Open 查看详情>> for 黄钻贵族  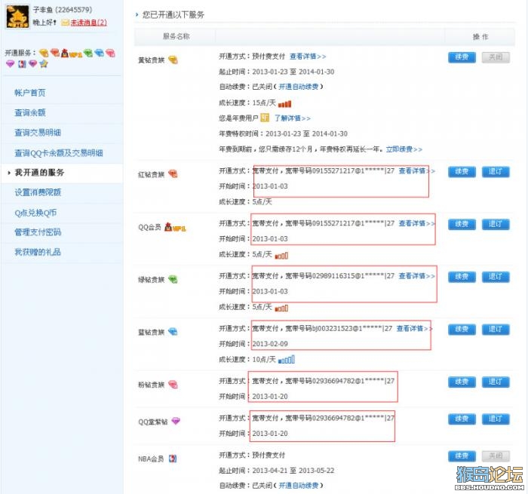tap(308, 57)
